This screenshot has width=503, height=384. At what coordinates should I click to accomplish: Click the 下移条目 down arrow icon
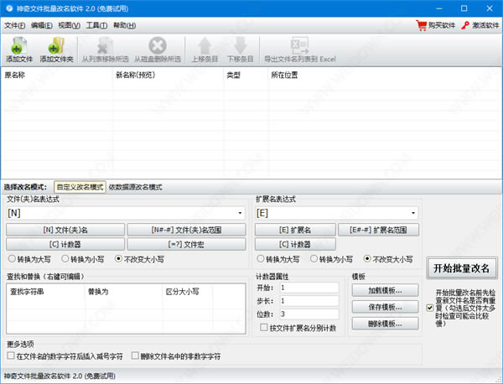point(239,46)
